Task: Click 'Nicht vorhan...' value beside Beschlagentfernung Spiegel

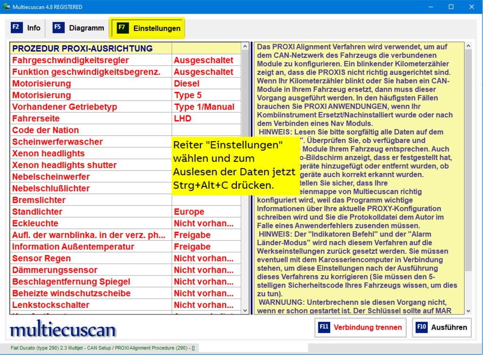Action: (x=204, y=282)
